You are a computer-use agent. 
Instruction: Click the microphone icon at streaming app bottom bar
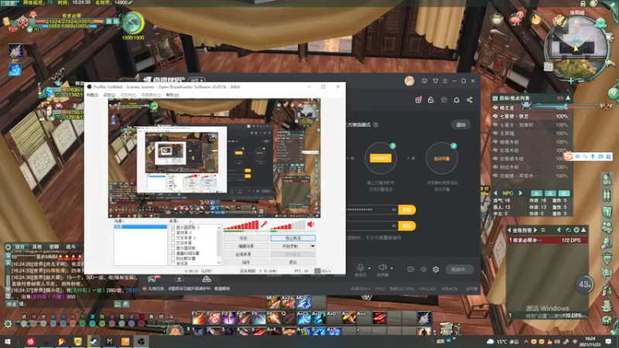tap(360, 268)
